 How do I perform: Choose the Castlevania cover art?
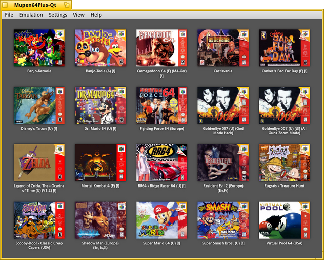click(x=223, y=48)
